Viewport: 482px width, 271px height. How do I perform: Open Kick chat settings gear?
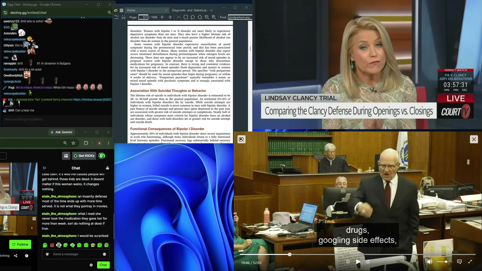(91, 265)
